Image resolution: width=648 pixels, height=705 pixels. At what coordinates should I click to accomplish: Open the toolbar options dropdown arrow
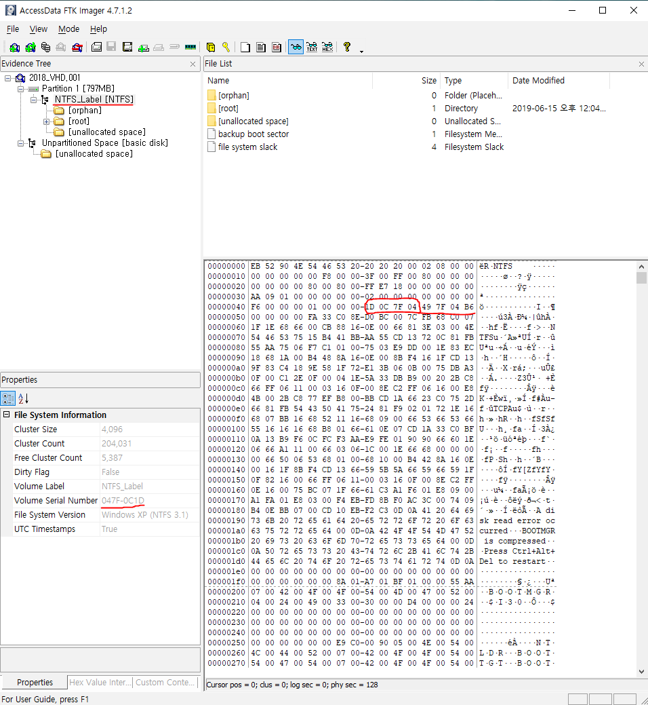(x=361, y=52)
